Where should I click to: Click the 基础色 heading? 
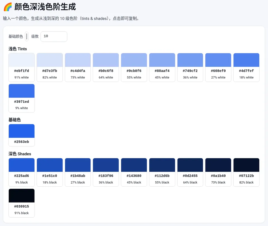tap(15, 120)
